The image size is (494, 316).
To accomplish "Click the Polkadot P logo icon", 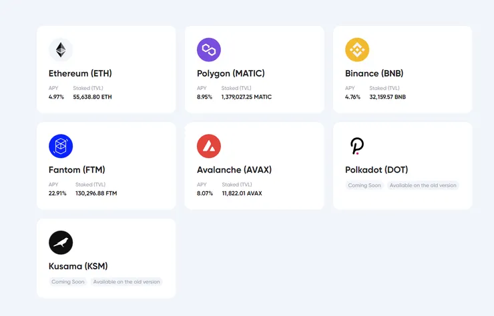I will click(357, 146).
